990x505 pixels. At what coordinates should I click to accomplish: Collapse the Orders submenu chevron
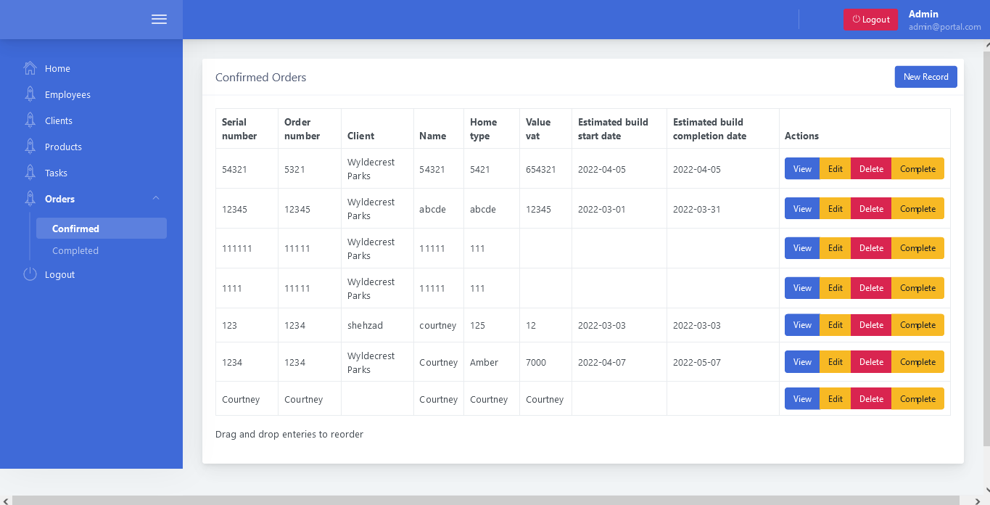[156, 199]
